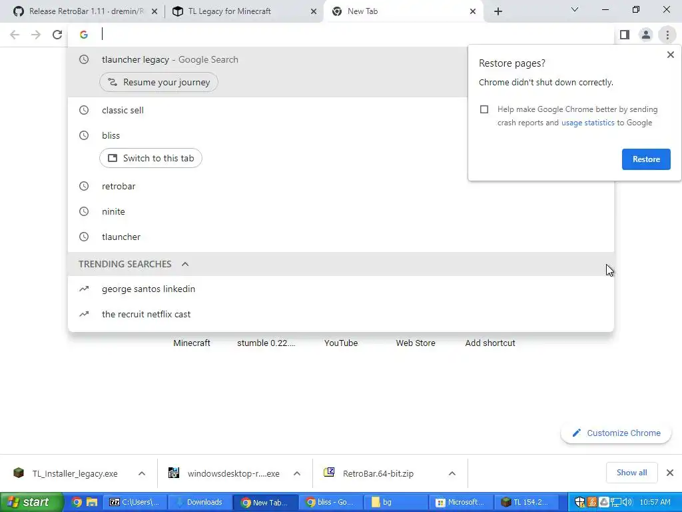Screen dimensions: 682x512
Task: Click the Google Drive tray icon
Action: point(604,503)
